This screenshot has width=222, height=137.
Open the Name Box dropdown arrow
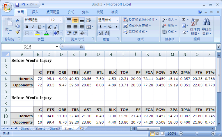click(57, 47)
